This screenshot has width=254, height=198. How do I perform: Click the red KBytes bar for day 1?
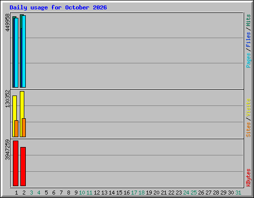[15, 163]
